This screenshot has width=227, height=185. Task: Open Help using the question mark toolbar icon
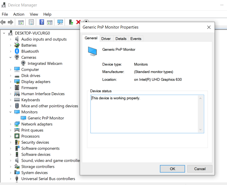click(x=41, y=22)
